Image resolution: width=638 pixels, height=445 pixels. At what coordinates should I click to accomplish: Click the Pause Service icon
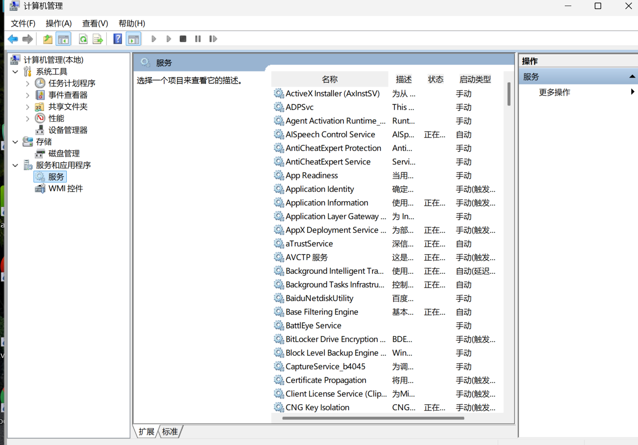(198, 39)
